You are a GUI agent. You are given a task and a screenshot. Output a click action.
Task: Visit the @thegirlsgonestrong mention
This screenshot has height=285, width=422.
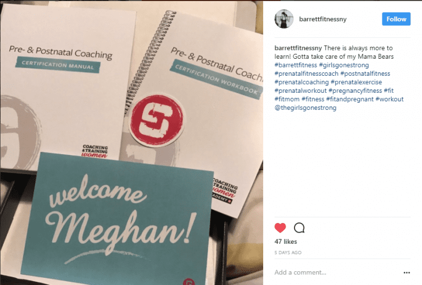coord(306,108)
